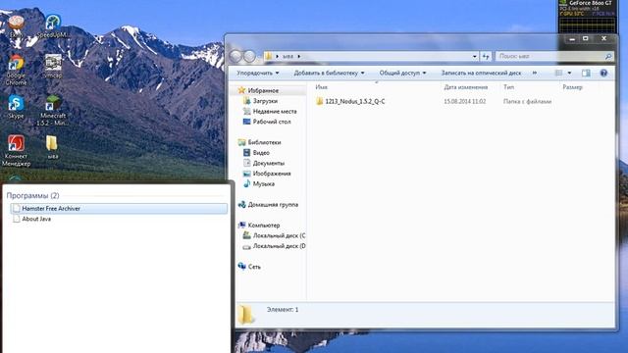Click the ыва breadcrumb in the address bar
Screen dimensions: 628x353
point(288,57)
